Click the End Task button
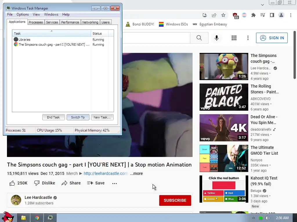This screenshot has height=222, width=297. [x=53, y=117]
